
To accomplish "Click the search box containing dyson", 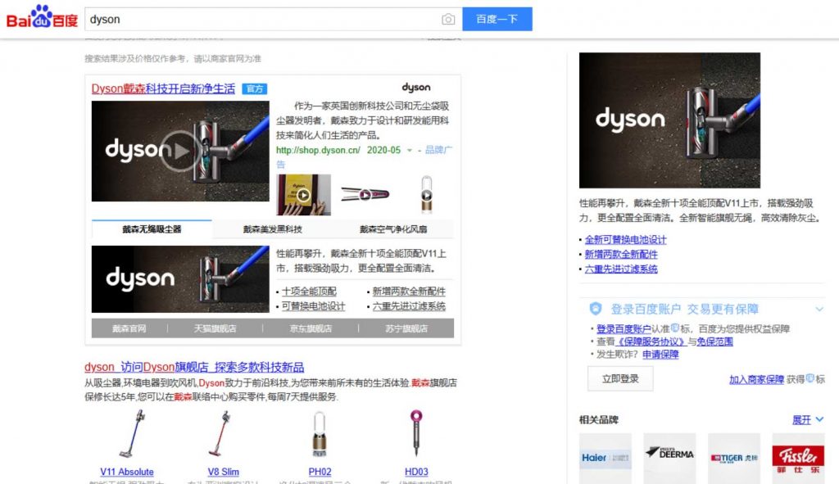I will (x=262, y=20).
